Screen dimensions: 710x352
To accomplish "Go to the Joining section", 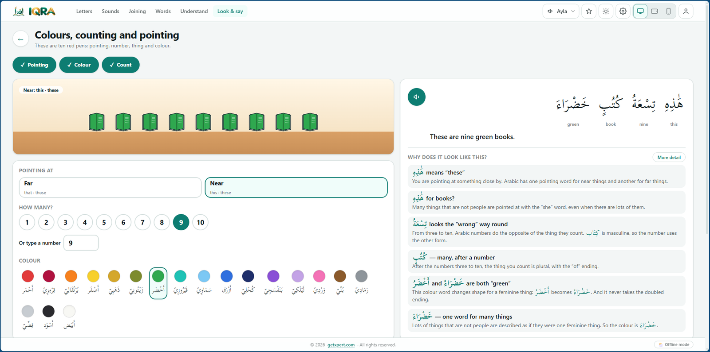I will [137, 12].
